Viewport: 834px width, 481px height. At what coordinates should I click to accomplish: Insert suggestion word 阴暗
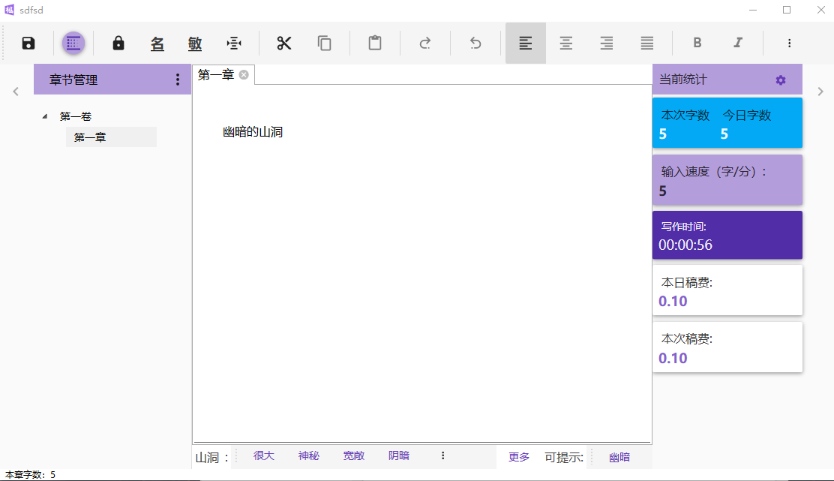click(x=399, y=456)
